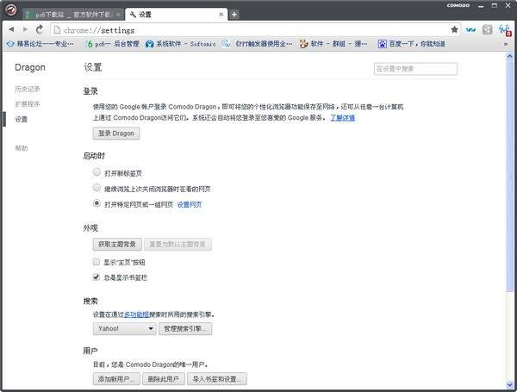The width and height of the screenshot is (517, 392).
Task: Enable 显示"主页"按钮 checkbox
Action: click(x=97, y=261)
